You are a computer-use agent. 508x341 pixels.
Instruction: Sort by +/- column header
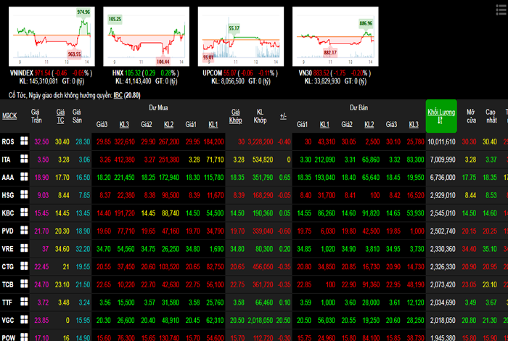click(283, 116)
